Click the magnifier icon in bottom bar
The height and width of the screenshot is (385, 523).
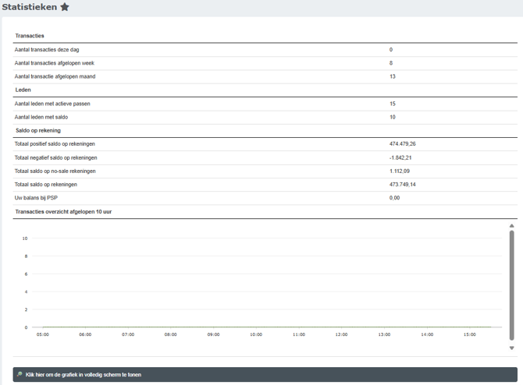coord(19,375)
